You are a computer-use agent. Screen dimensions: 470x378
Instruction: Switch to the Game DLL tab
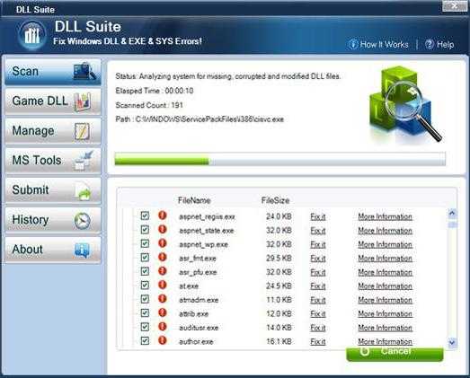point(53,101)
